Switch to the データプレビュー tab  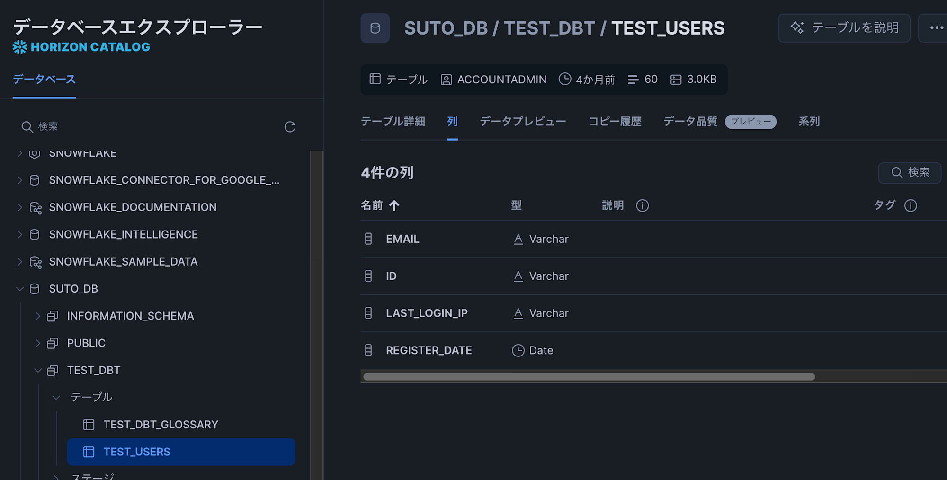point(522,122)
